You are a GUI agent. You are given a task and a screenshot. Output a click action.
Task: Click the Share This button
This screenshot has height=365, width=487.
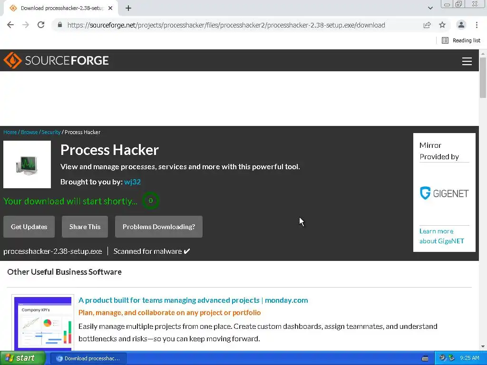pyautogui.click(x=85, y=227)
